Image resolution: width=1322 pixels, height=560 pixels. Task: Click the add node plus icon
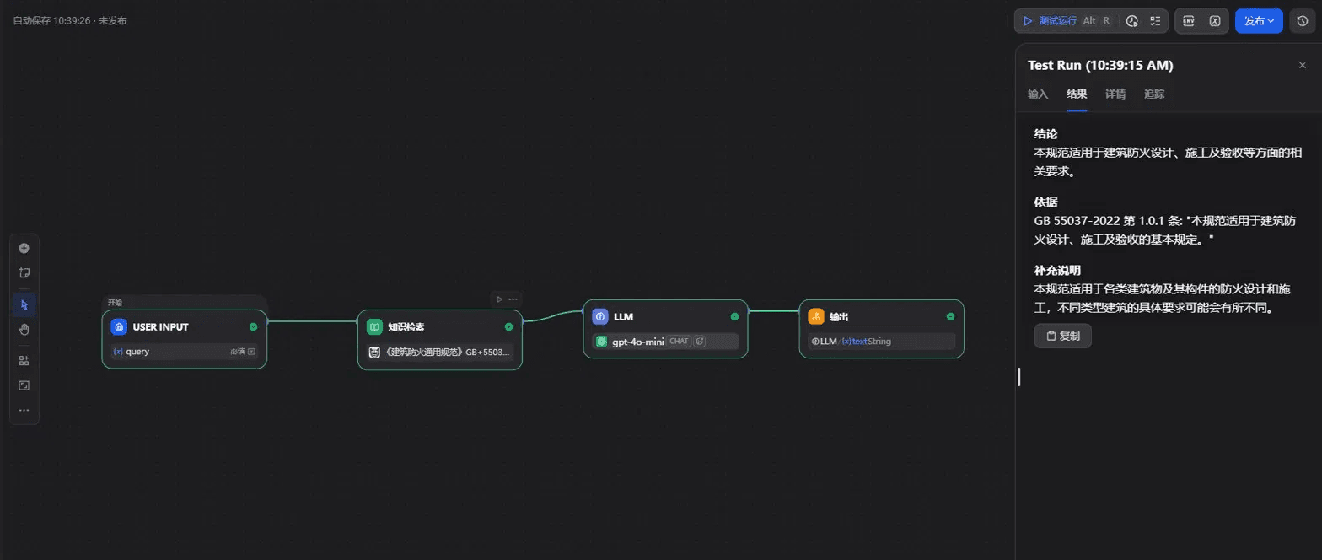[24, 248]
